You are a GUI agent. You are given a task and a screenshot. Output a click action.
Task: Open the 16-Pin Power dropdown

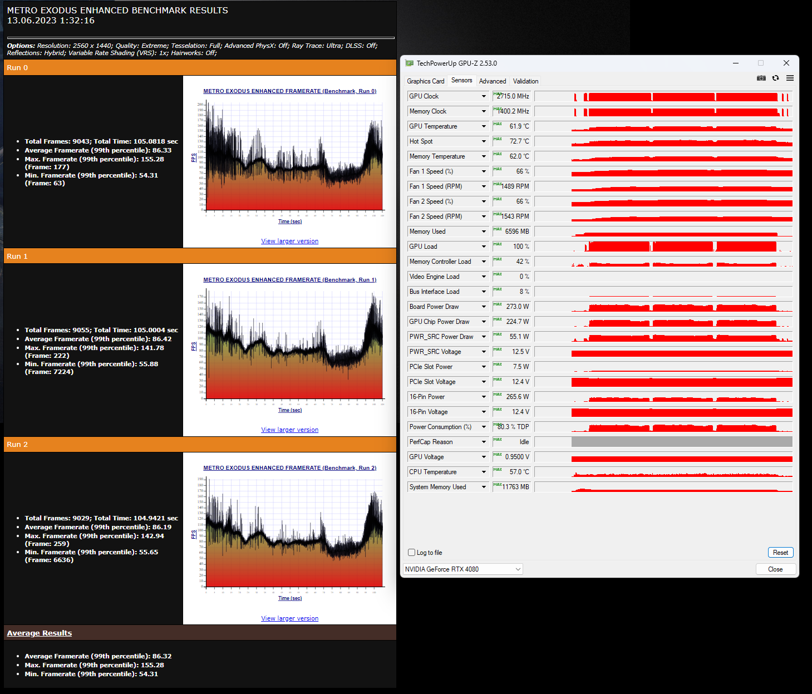point(484,397)
